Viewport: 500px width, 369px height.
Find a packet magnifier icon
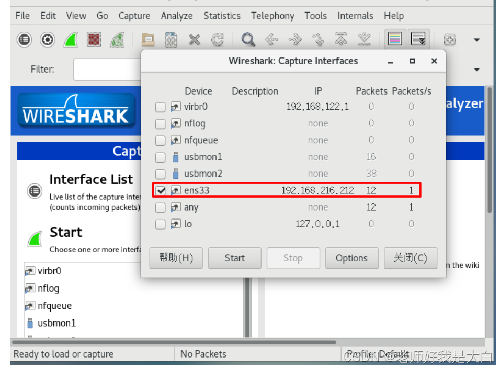[248, 40]
